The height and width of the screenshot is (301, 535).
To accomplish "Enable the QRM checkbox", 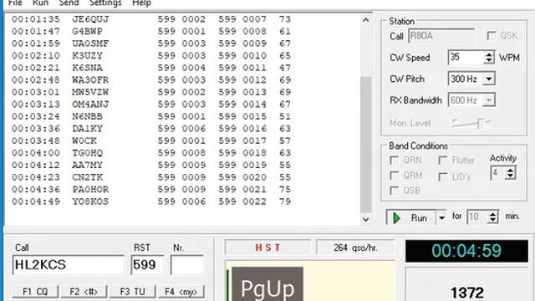I will [394, 176].
